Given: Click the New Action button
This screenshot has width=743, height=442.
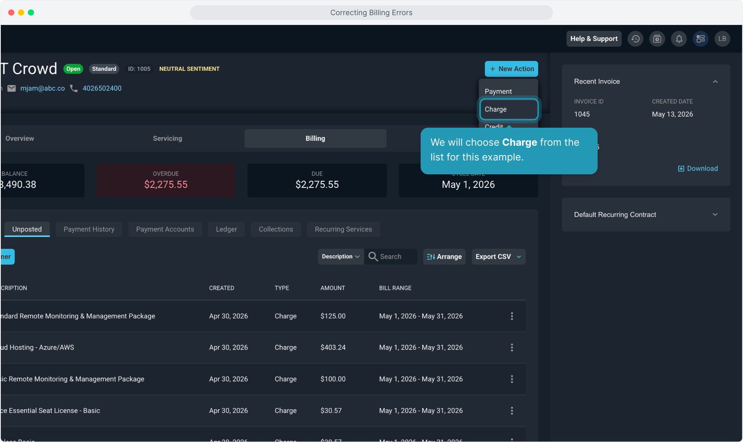Looking at the screenshot, I should [511, 69].
